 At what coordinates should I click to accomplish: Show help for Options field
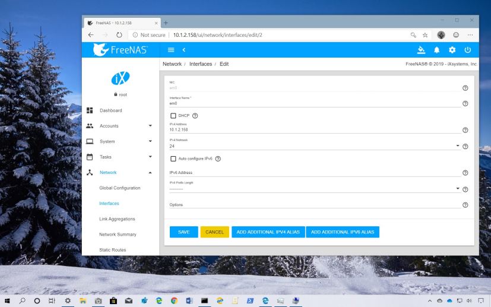[x=465, y=205]
